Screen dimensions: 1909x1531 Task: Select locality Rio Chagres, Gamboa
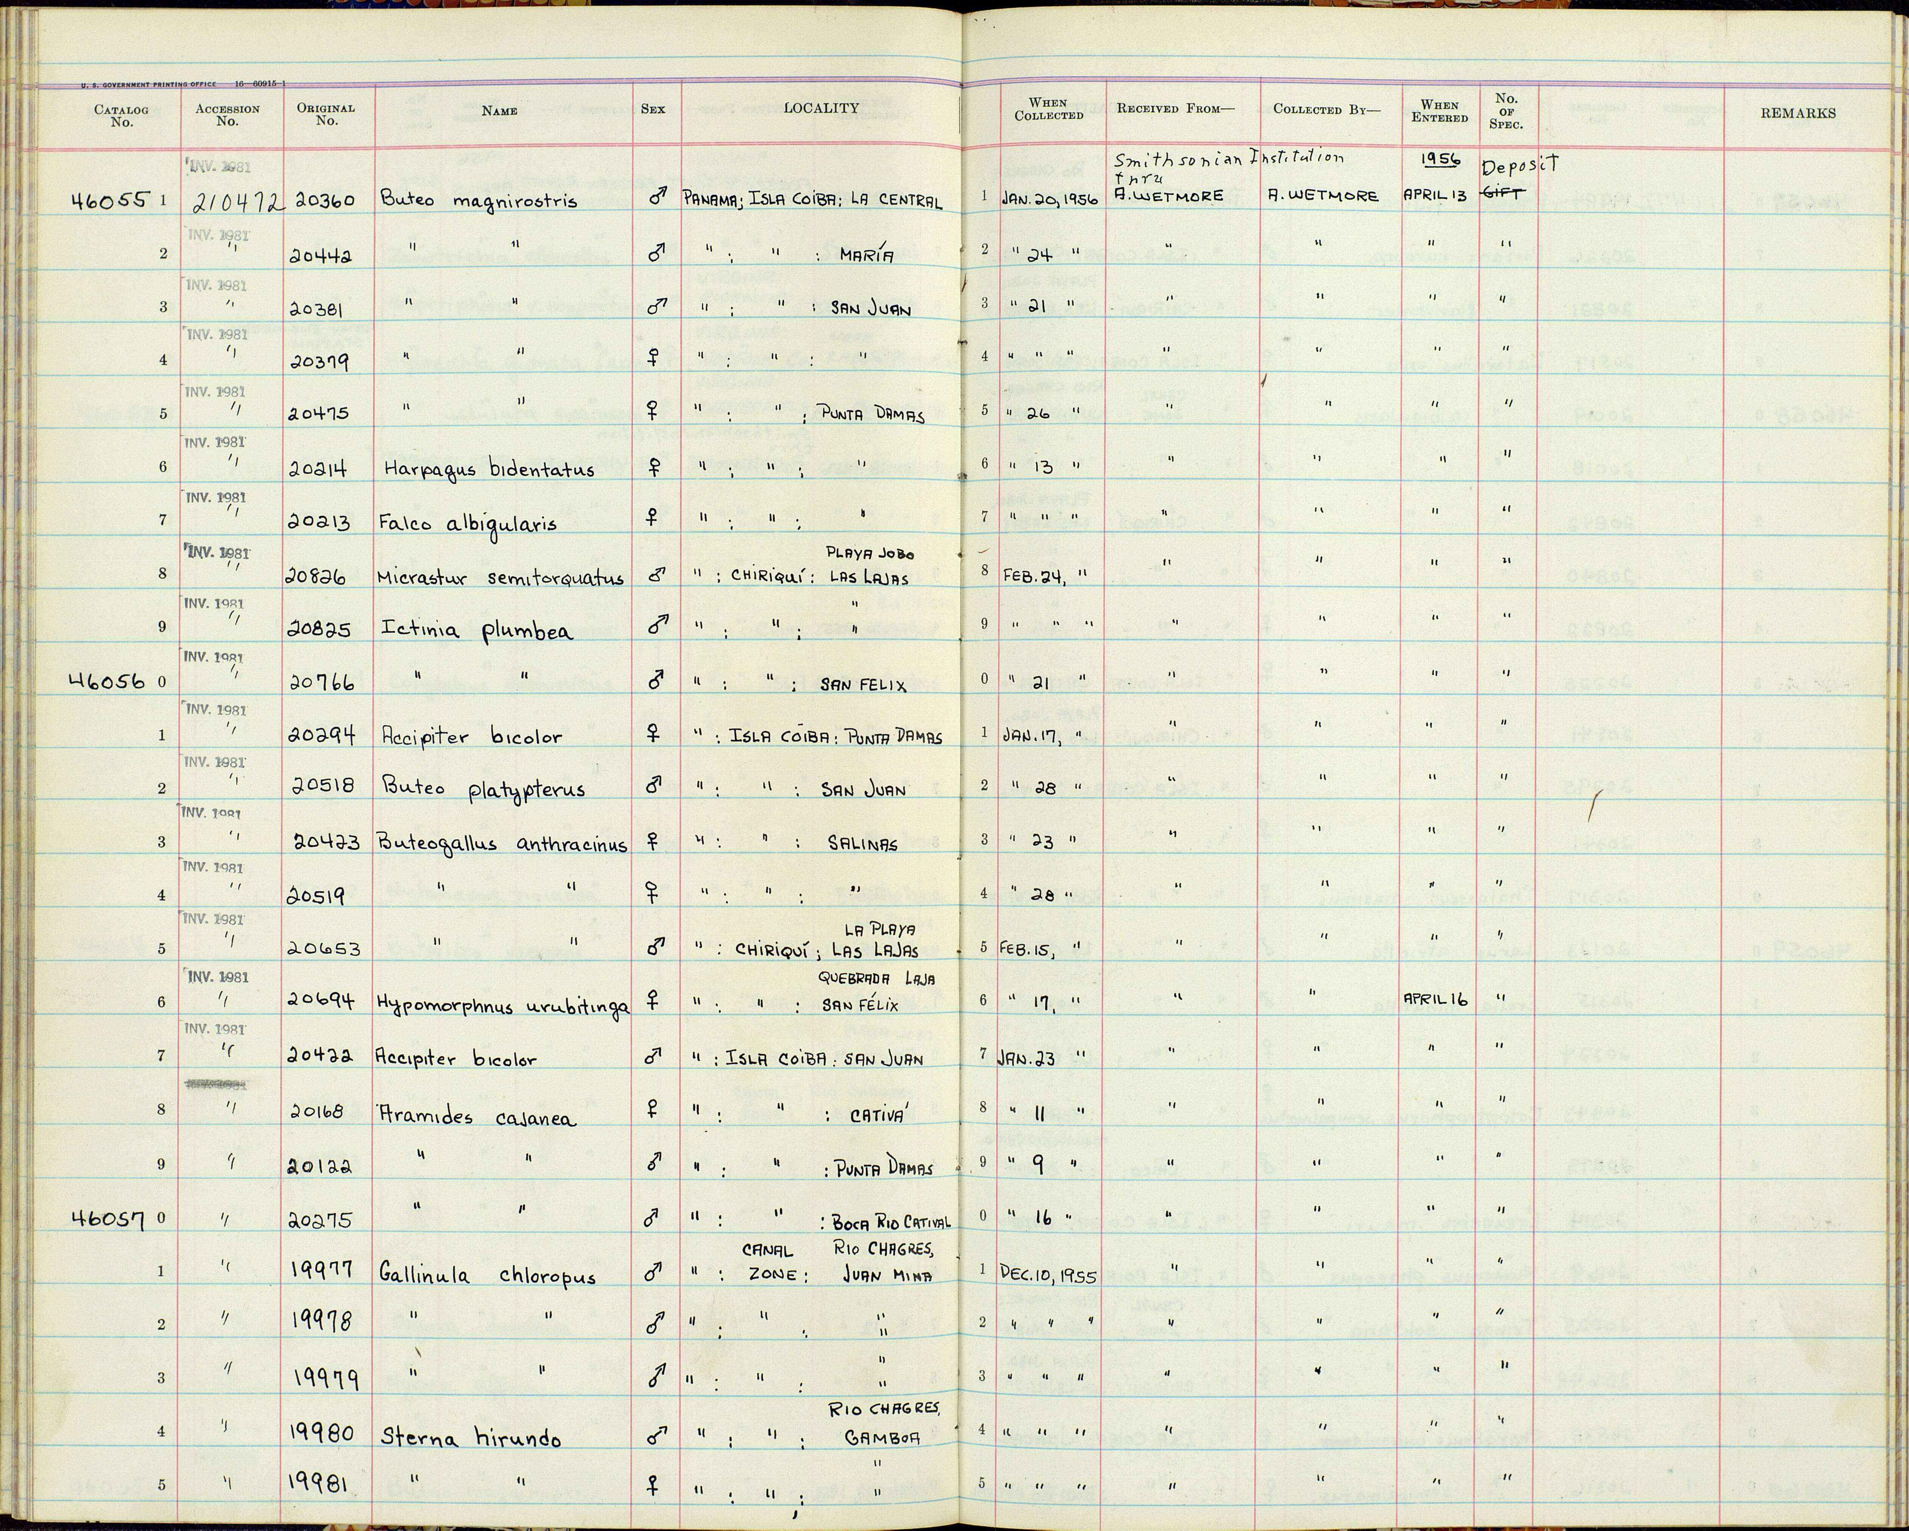tap(884, 1424)
